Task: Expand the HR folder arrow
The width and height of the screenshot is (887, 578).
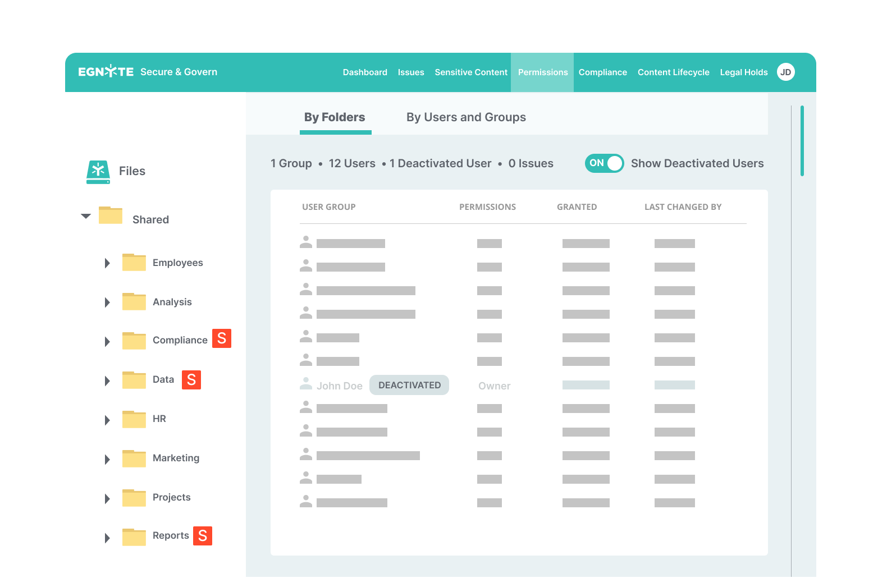Action: tap(107, 420)
